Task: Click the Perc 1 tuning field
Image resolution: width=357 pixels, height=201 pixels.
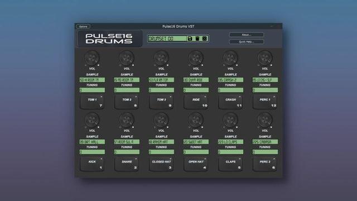Action: coord(265,90)
